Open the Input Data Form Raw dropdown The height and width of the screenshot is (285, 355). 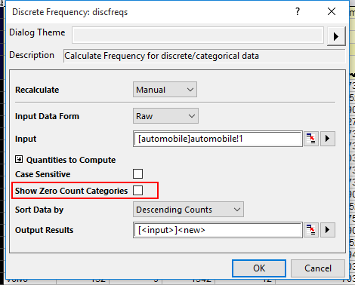click(165, 116)
